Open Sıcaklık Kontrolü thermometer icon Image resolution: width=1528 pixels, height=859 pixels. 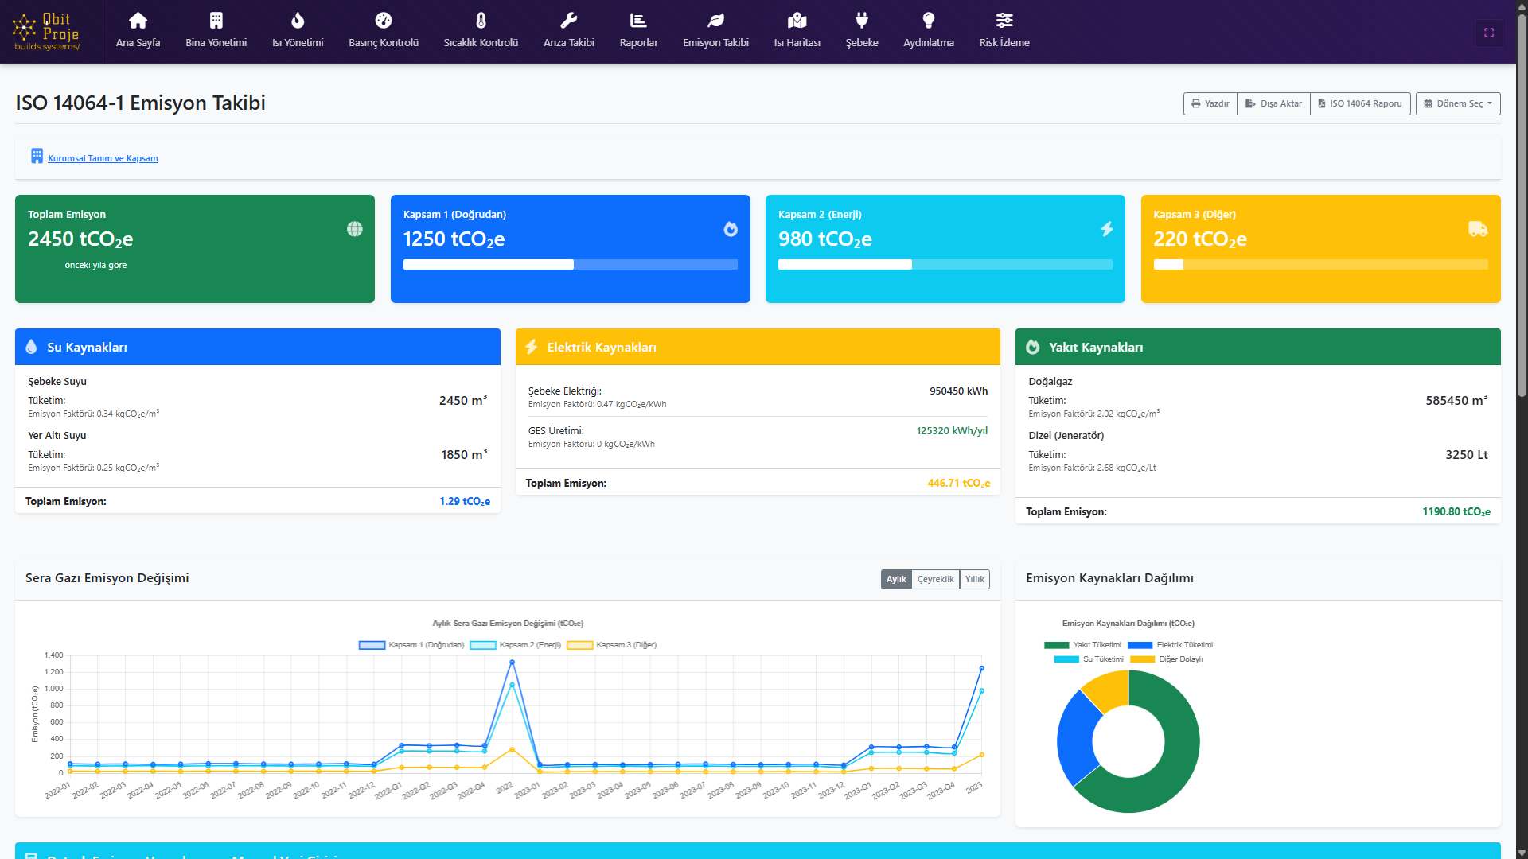(x=481, y=21)
